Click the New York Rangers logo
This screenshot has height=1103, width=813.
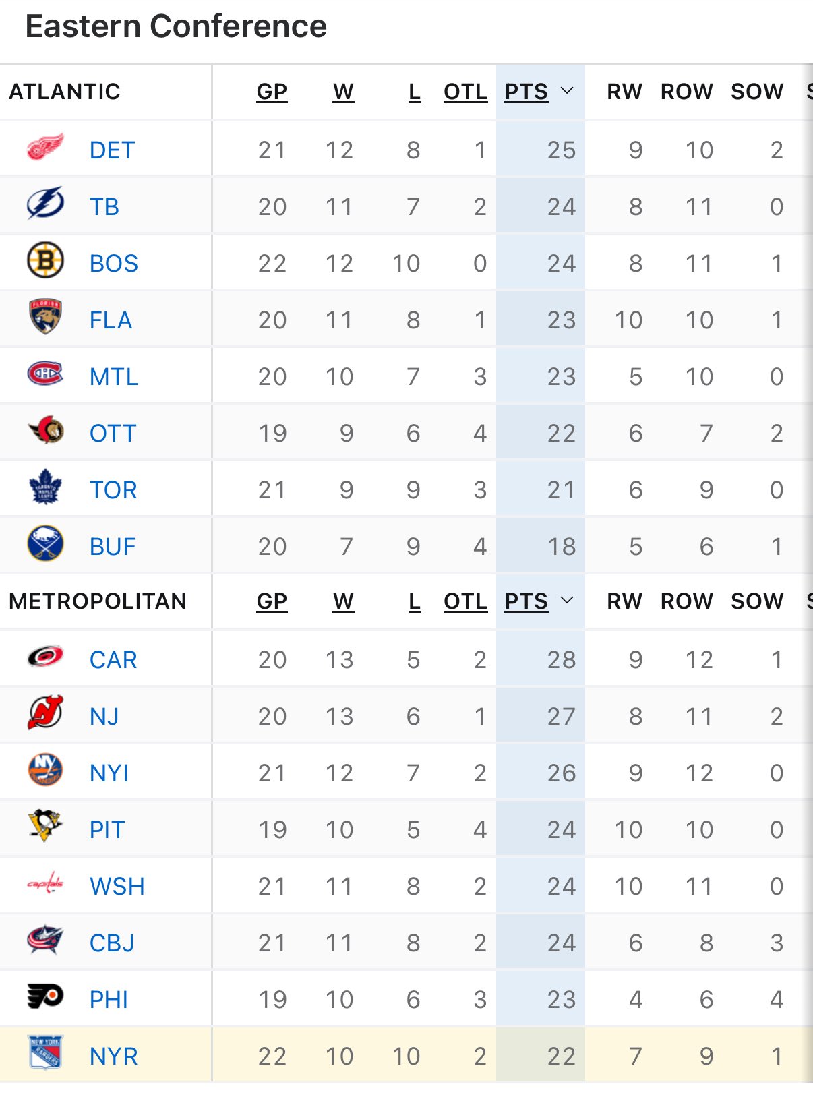45,1054
